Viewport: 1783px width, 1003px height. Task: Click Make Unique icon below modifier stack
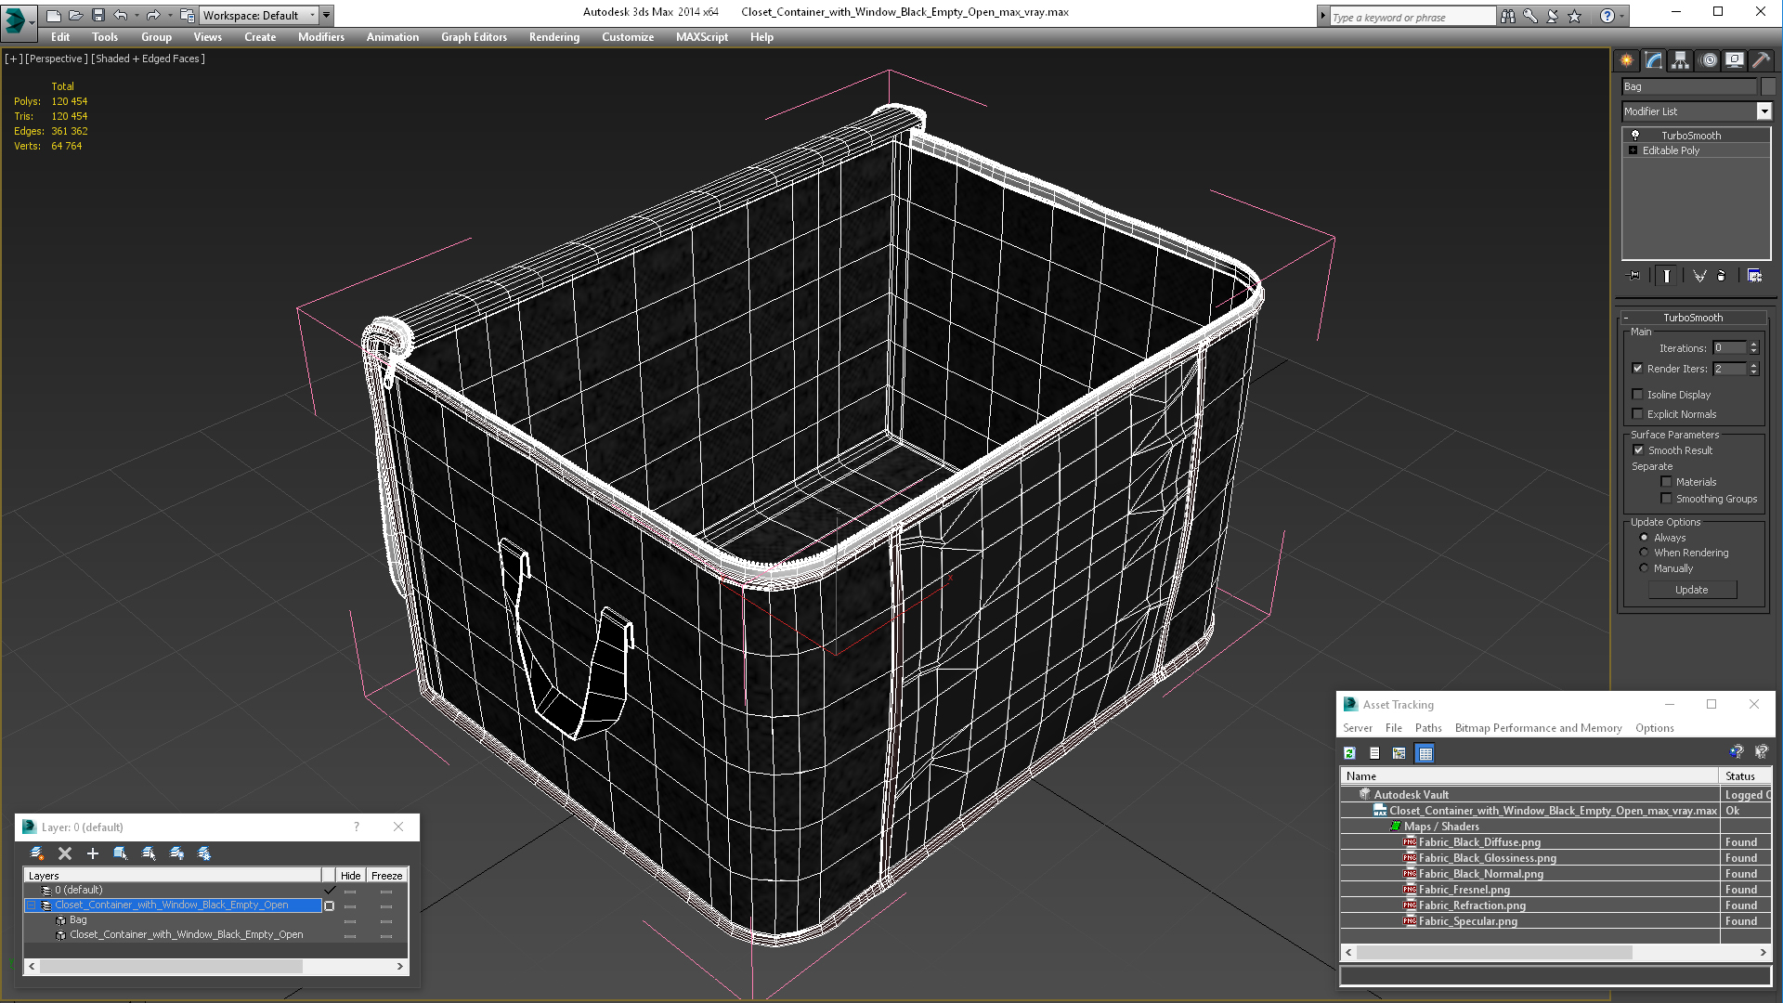click(1699, 276)
